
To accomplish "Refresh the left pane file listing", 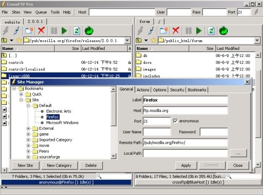I will click(77, 31).
